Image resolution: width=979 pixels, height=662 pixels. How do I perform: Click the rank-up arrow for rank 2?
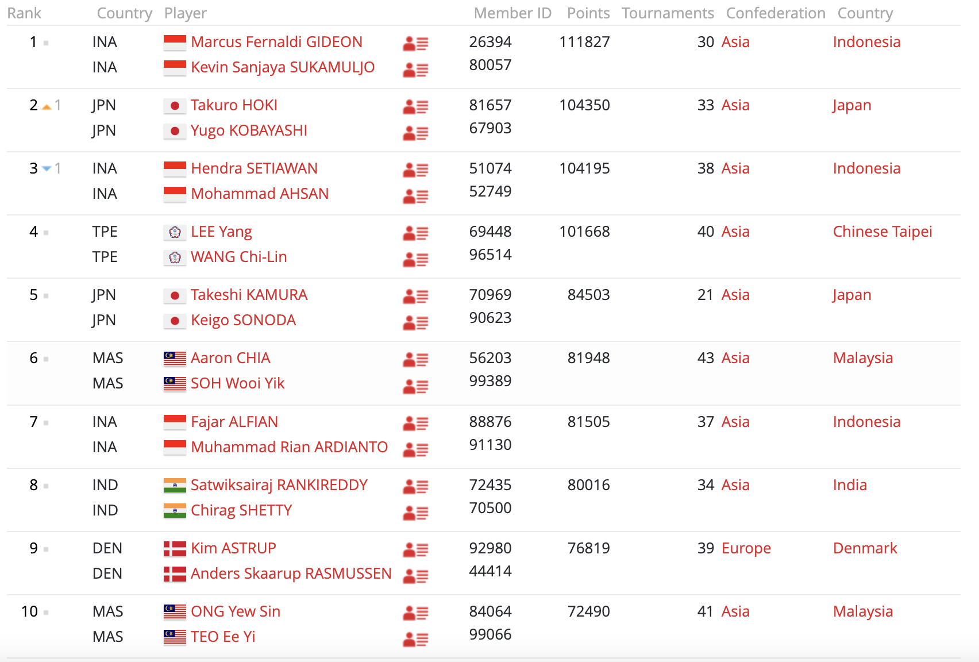click(x=47, y=107)
